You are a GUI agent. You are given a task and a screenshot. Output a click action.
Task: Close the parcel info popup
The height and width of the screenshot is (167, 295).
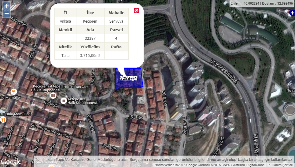pos(136,11)
